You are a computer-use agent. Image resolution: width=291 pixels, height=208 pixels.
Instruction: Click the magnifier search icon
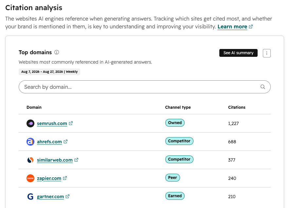tap(263, 87)
